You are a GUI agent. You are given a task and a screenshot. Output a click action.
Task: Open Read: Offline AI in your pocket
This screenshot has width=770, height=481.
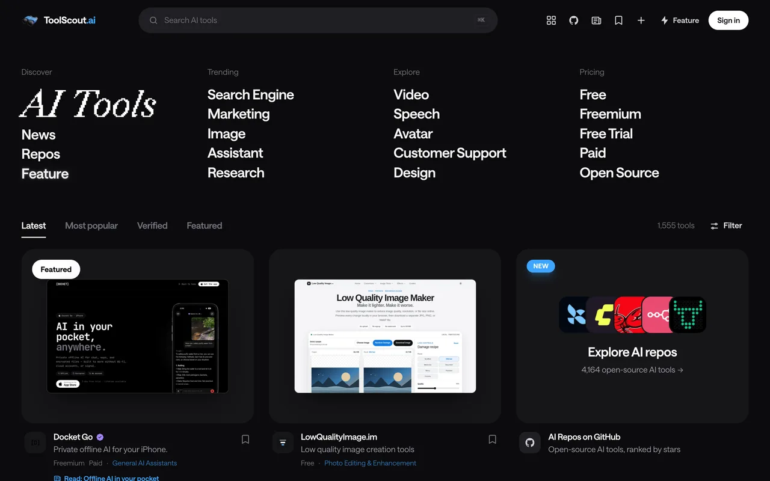coord(106,479)
